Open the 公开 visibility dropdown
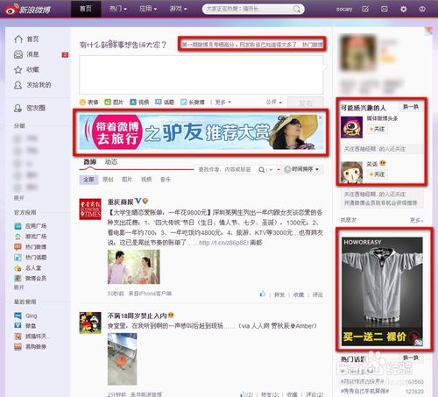This screenshot has width=438, height=397. 274,102
